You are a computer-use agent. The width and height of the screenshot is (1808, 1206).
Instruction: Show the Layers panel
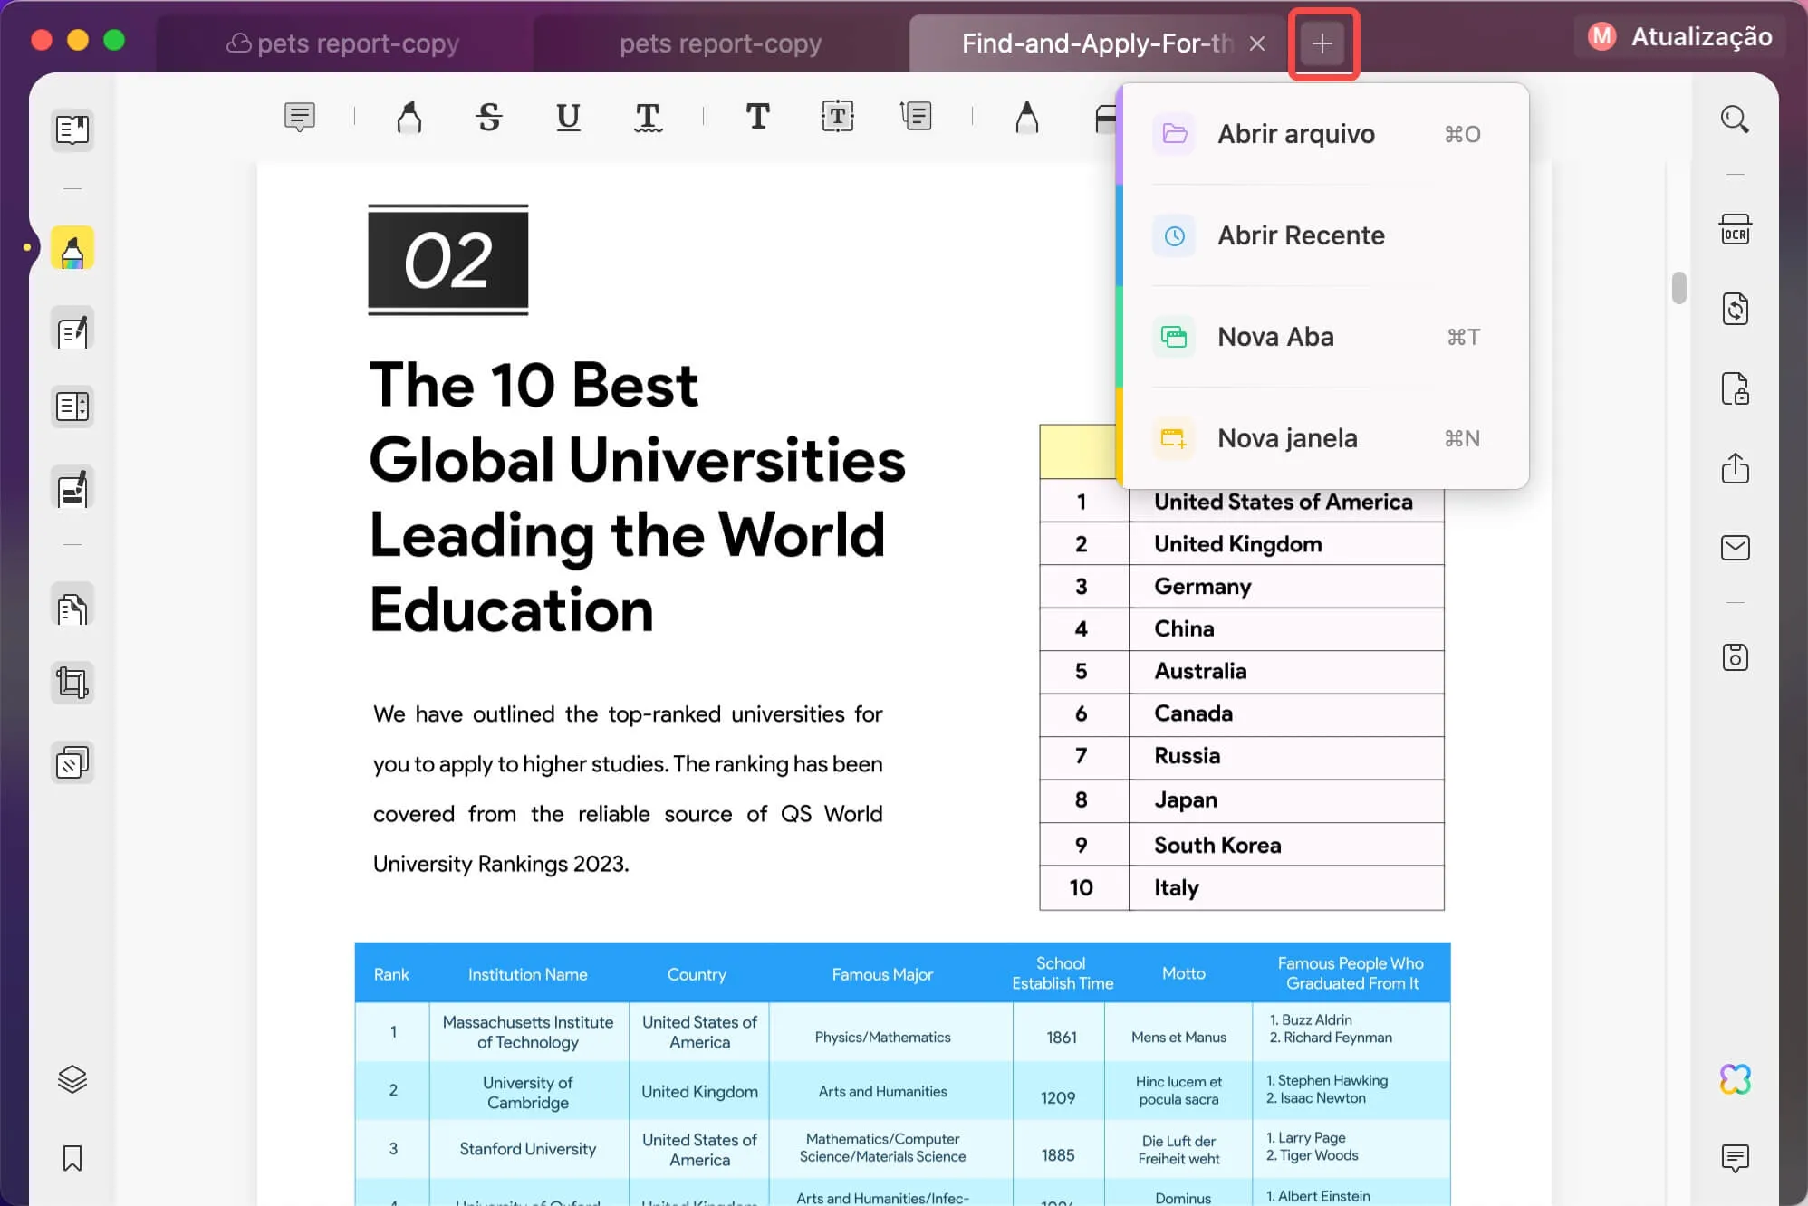pos(72,1079)
